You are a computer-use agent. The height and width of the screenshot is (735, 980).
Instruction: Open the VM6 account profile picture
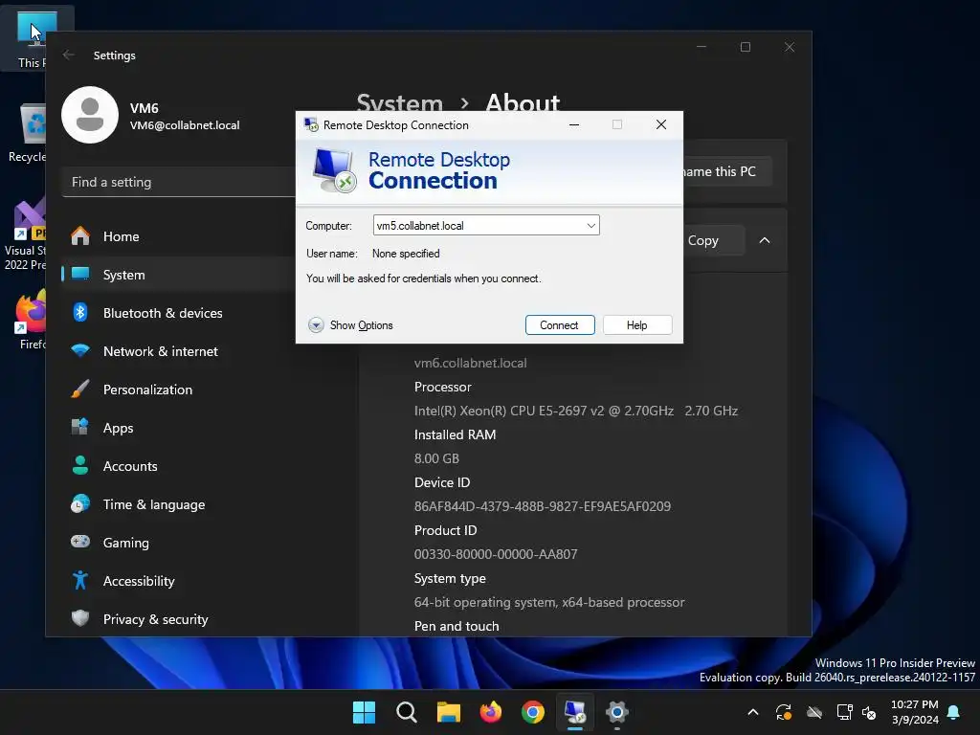[90, 115]
